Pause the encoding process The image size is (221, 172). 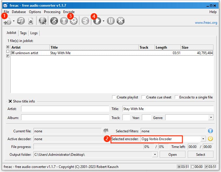pyautogui.click(x=111, y=21)
